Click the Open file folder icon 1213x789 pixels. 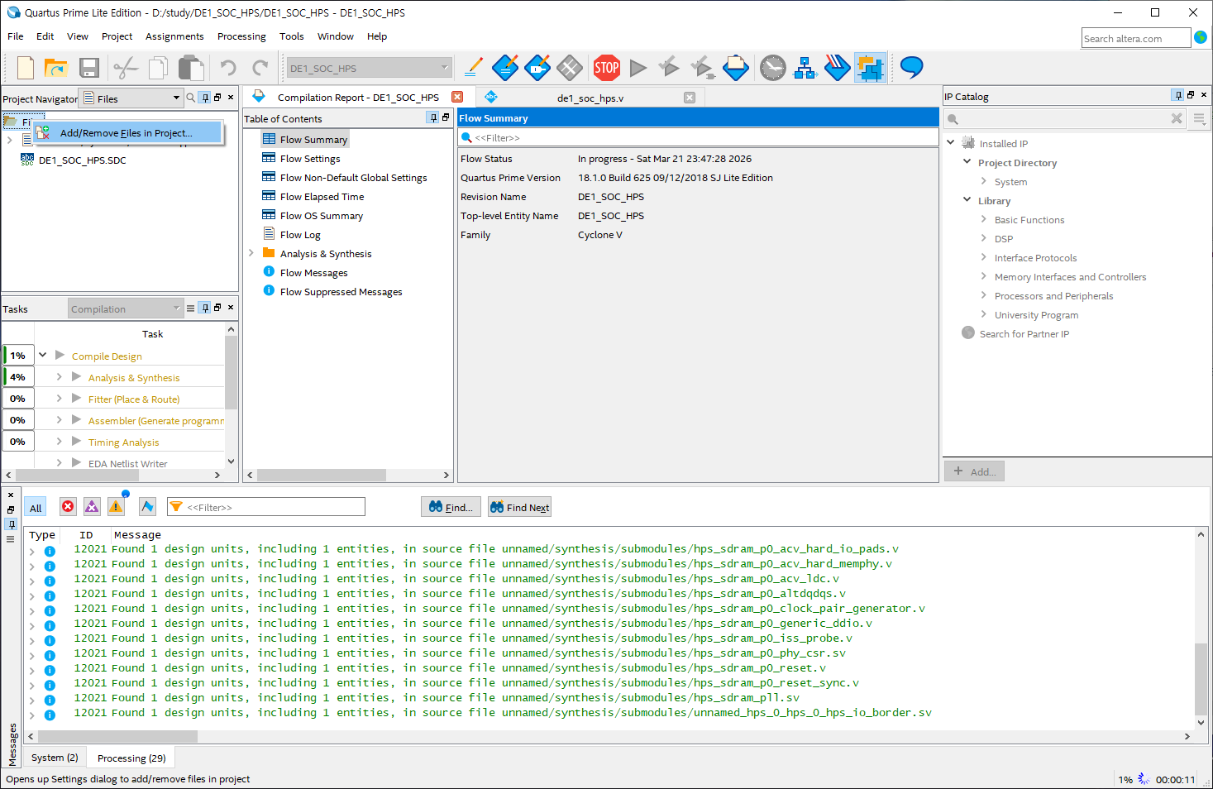pyautogui.click(x=55, y=68)
